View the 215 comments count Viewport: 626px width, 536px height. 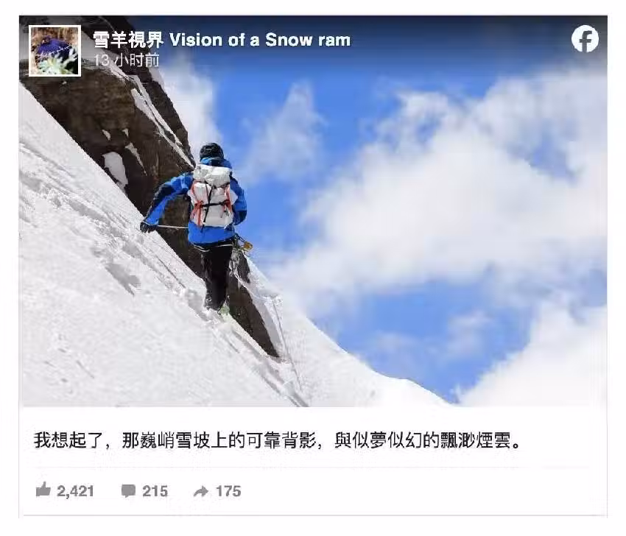coord(155,491)
